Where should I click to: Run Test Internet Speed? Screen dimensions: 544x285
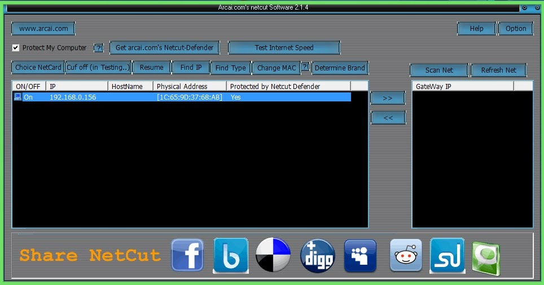pos(284,47)
